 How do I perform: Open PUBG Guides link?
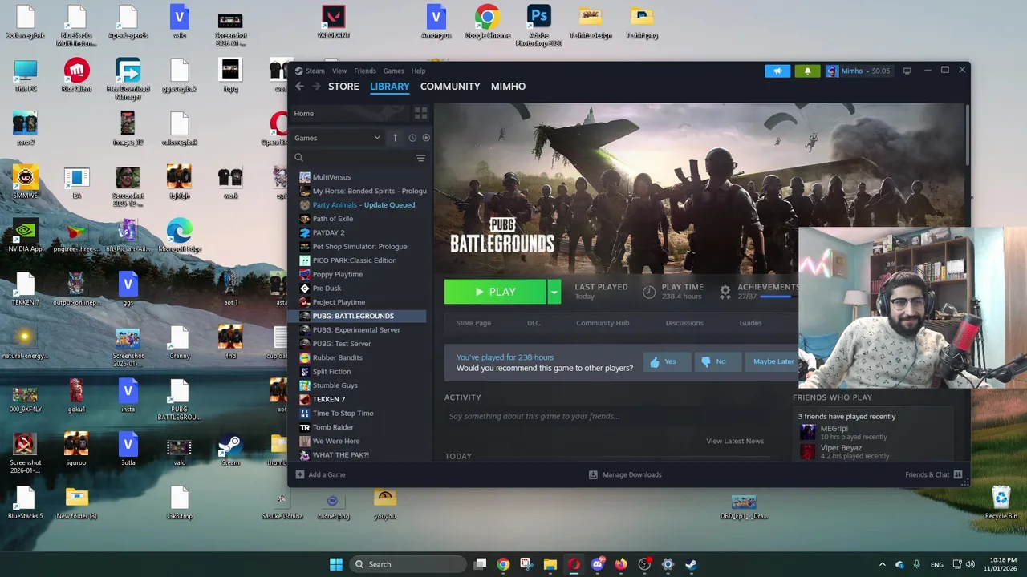pos(750,323)
